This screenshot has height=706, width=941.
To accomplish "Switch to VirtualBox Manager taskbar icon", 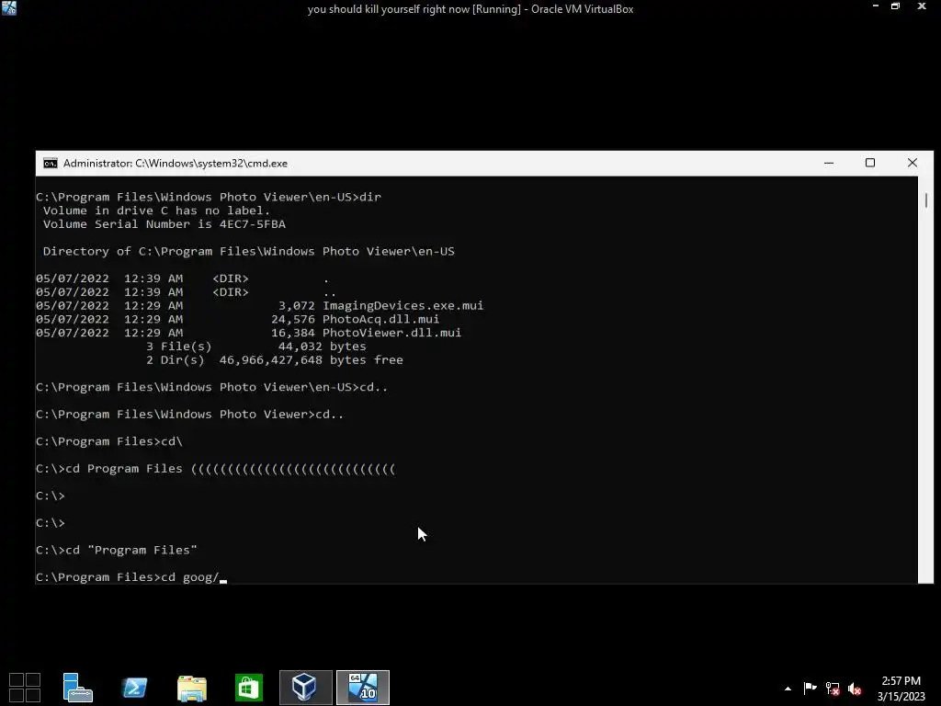I will point(305,688).
